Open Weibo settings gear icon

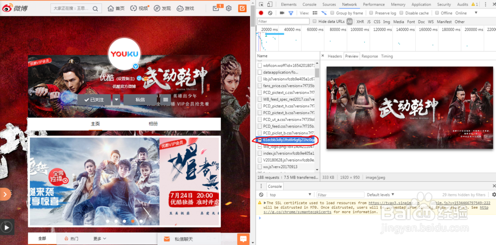(x=229, y=8)
